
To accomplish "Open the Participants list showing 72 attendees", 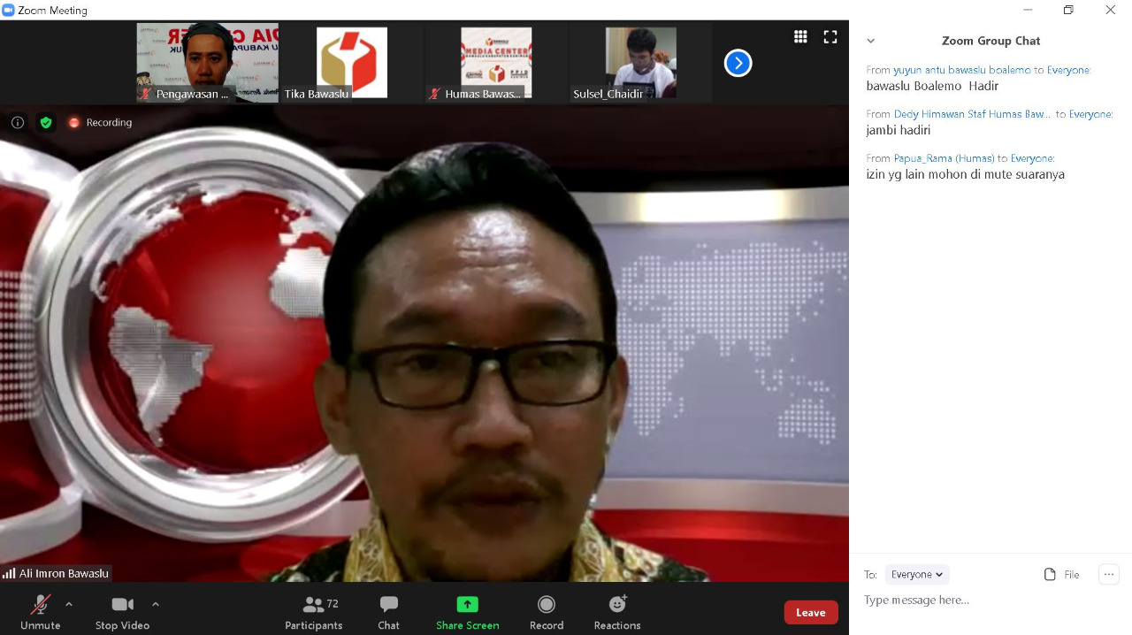I will tap(314, 611).
